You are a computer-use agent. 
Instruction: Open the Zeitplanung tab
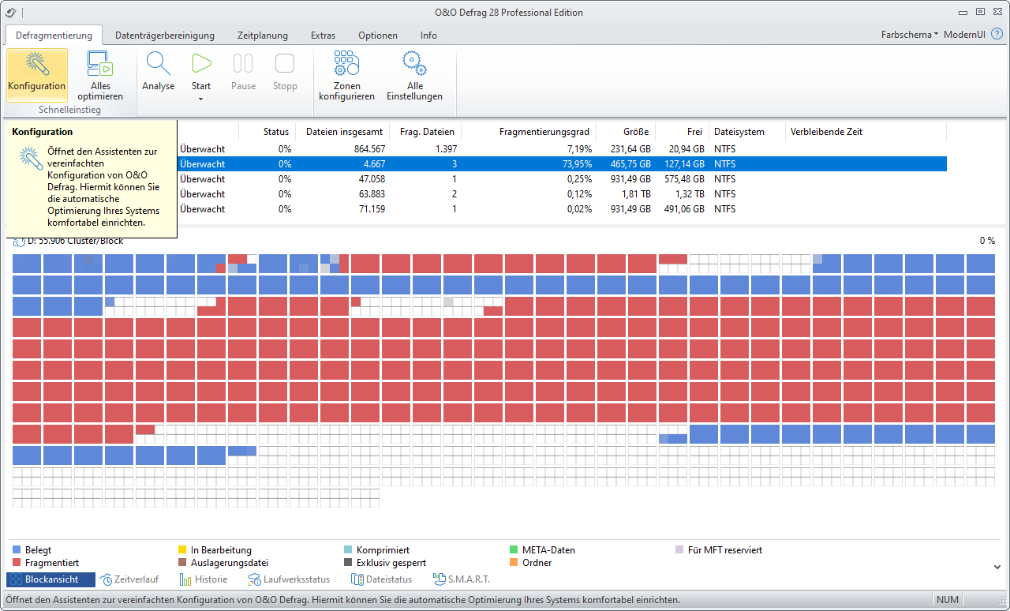263,36
